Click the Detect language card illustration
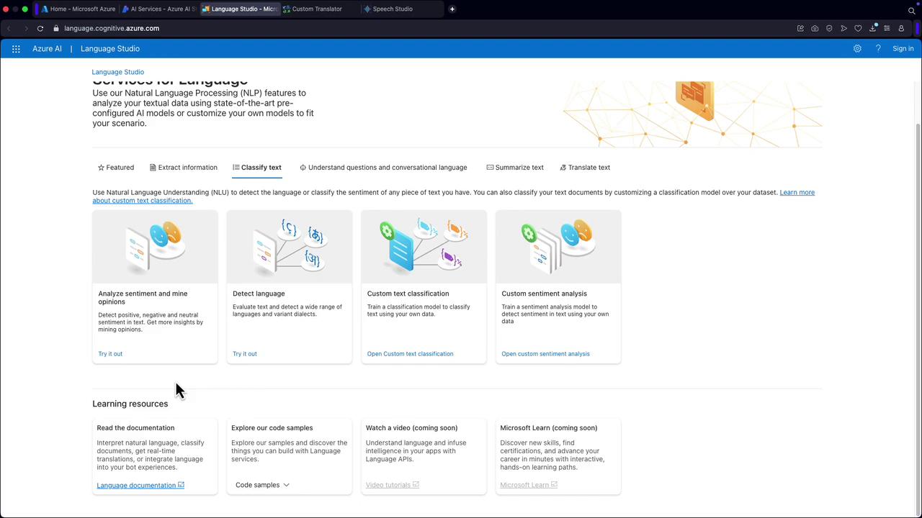 [x=290, y=247]
